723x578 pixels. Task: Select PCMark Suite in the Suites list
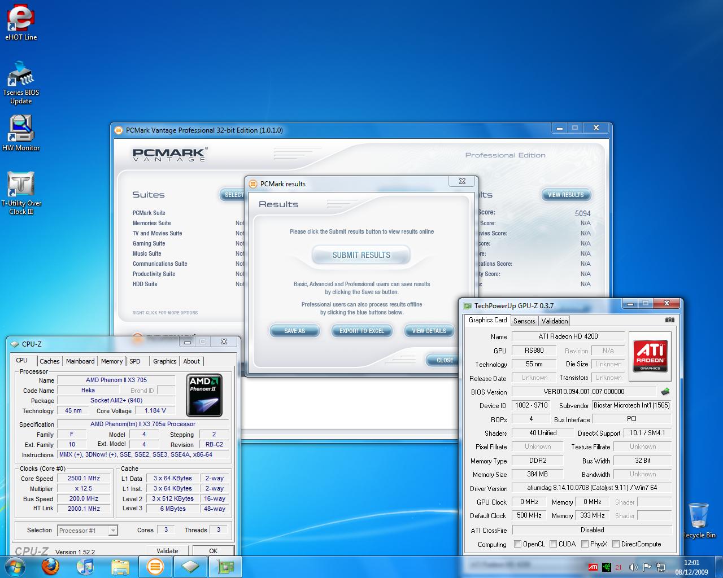coord(149,213)
